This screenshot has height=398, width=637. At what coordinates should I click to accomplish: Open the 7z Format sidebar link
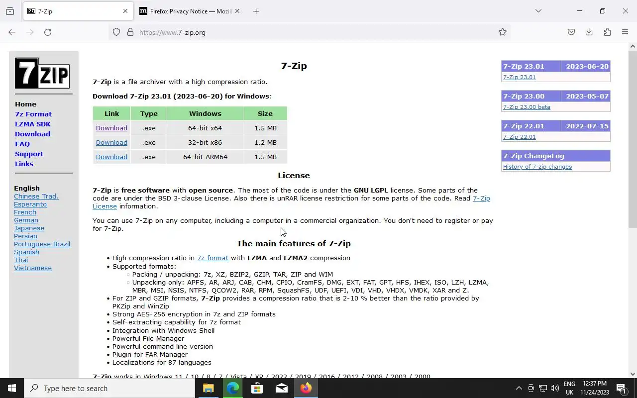(x=33, y=114)
